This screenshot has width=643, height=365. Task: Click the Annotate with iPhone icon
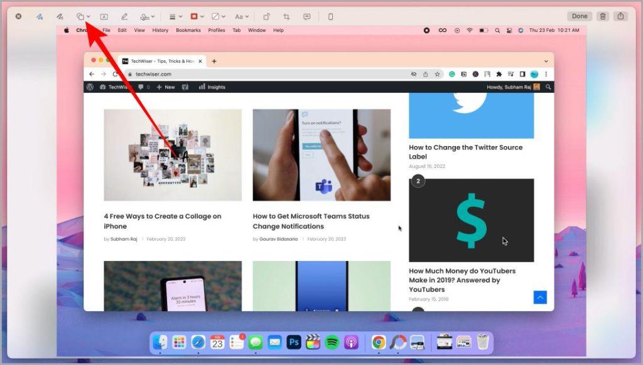click(330, 17)
